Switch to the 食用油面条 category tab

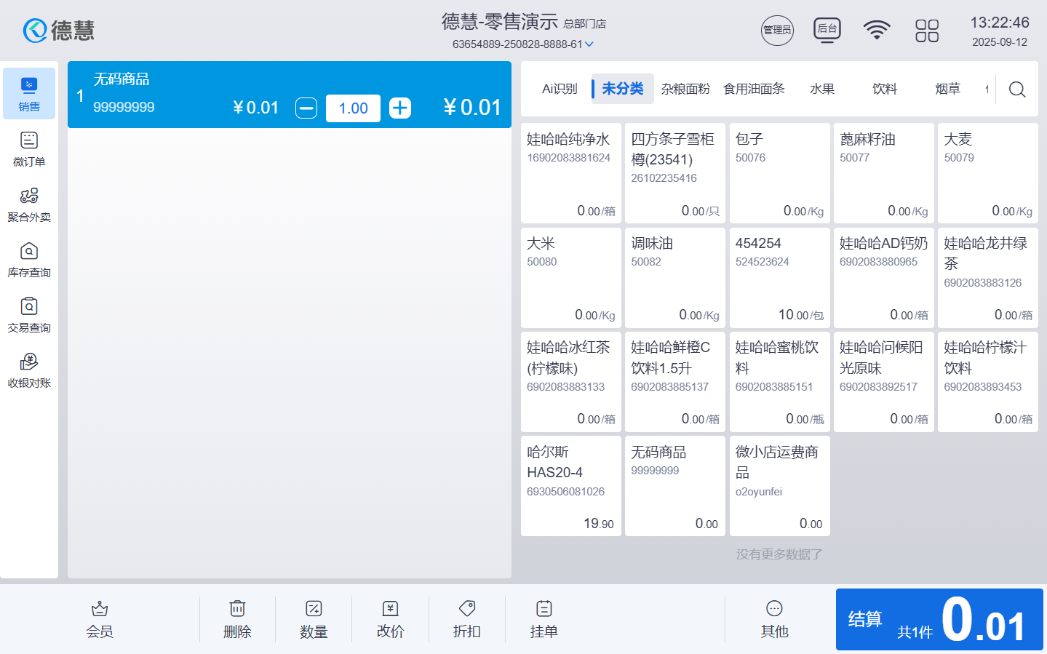754,89
